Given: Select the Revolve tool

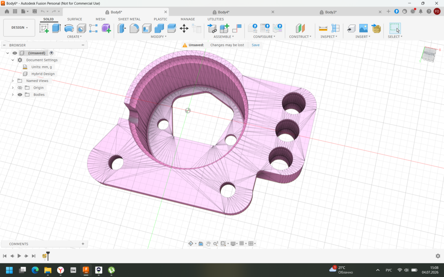Looking at the screenshot, I should click(x=69, y=28).
